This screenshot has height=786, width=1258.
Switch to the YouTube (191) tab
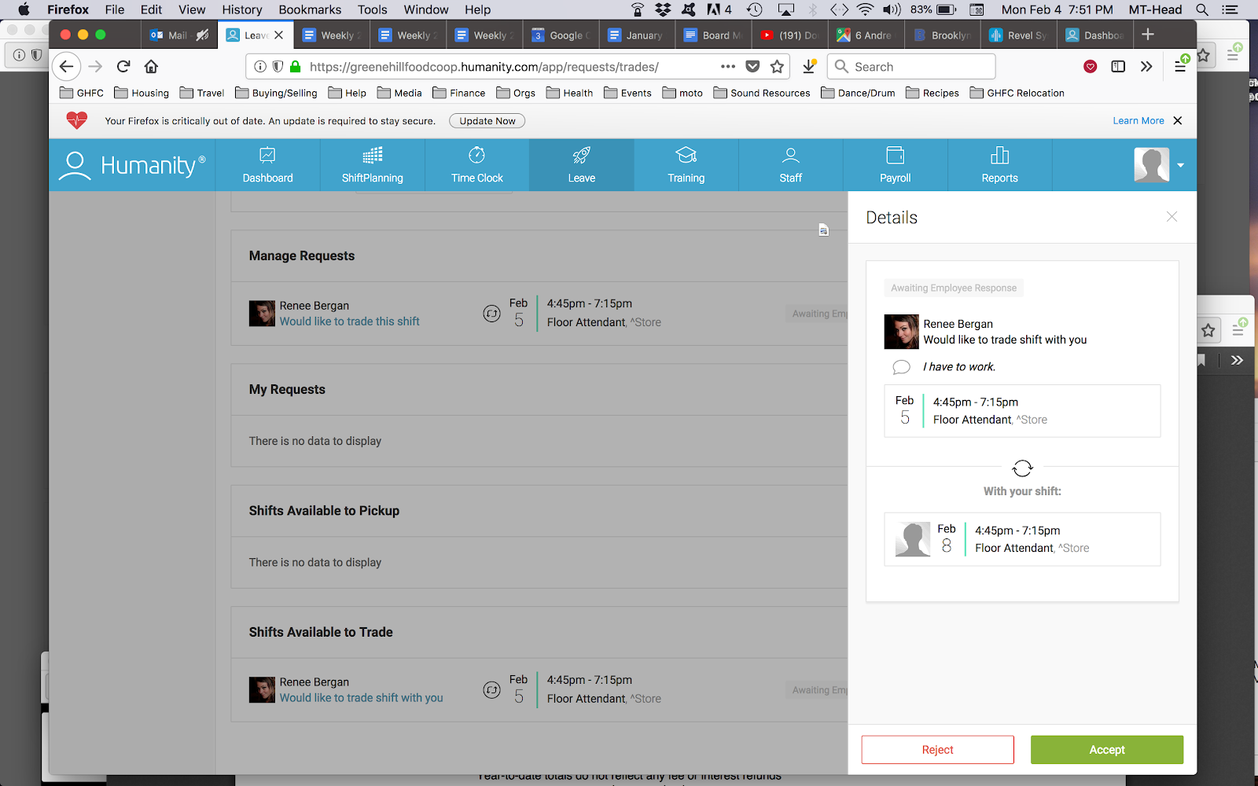[790, 35]
